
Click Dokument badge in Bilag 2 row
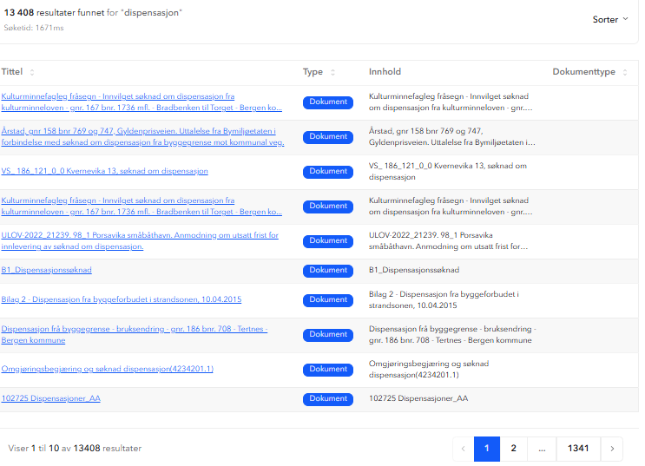[x=328, y=300]
